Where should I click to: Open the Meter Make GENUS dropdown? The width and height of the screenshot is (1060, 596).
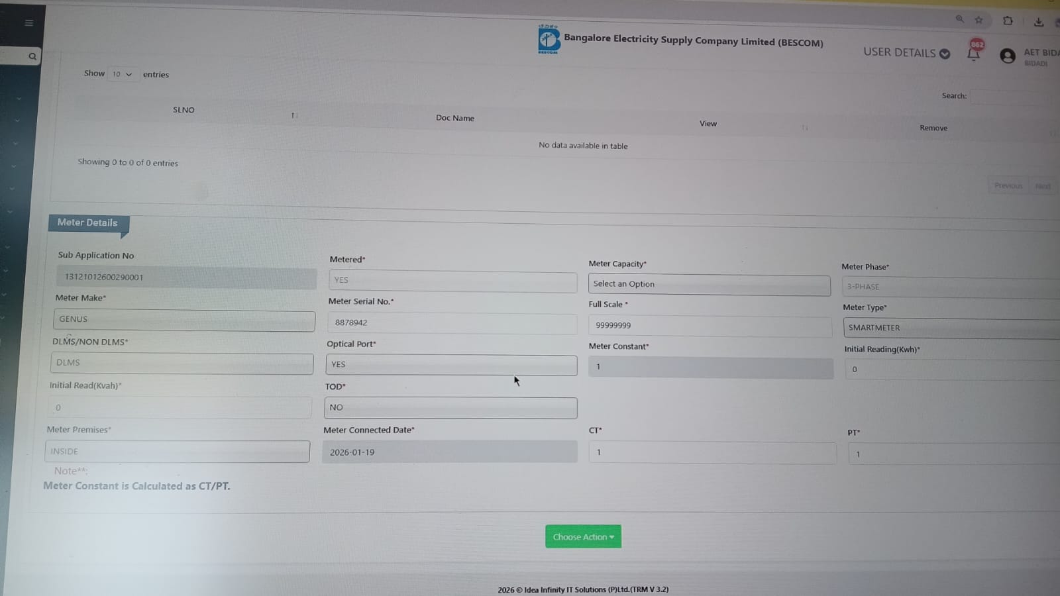coord(184,320)
